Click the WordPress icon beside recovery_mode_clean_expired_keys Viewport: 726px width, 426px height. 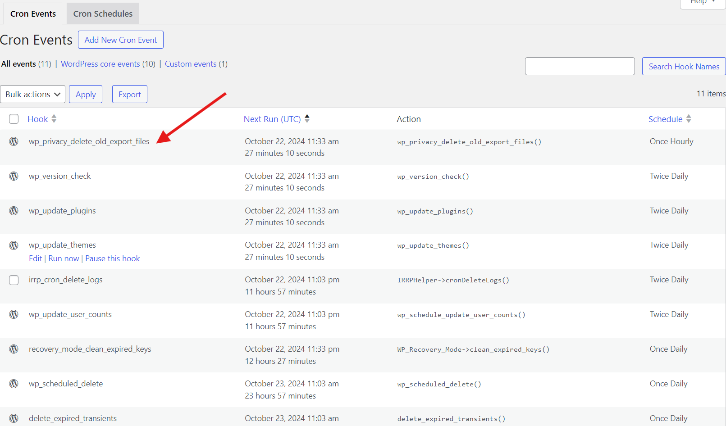14,349
